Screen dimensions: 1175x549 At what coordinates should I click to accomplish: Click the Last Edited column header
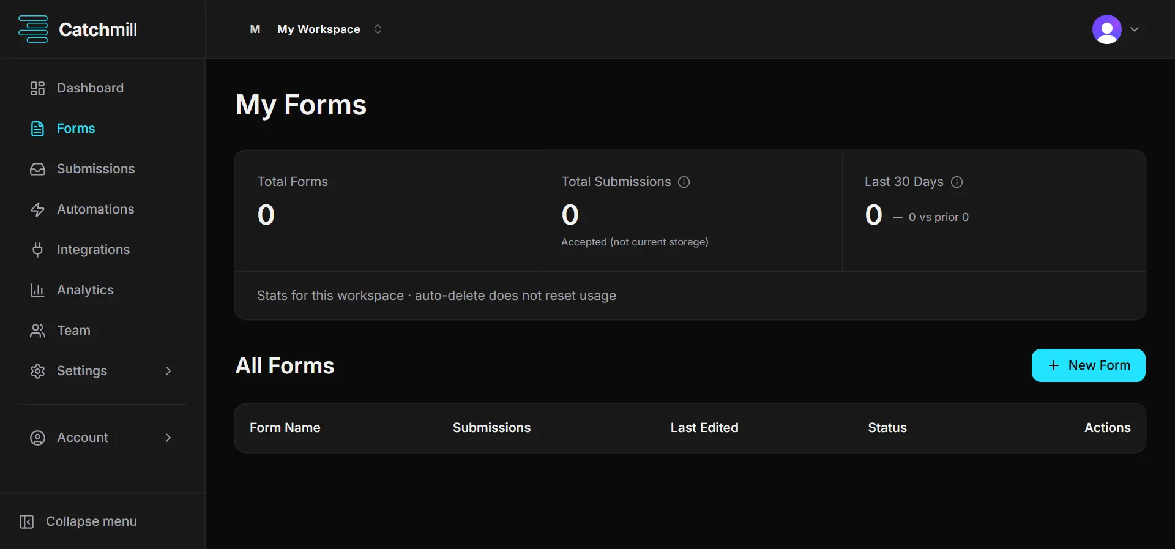(x=704, y=428)
